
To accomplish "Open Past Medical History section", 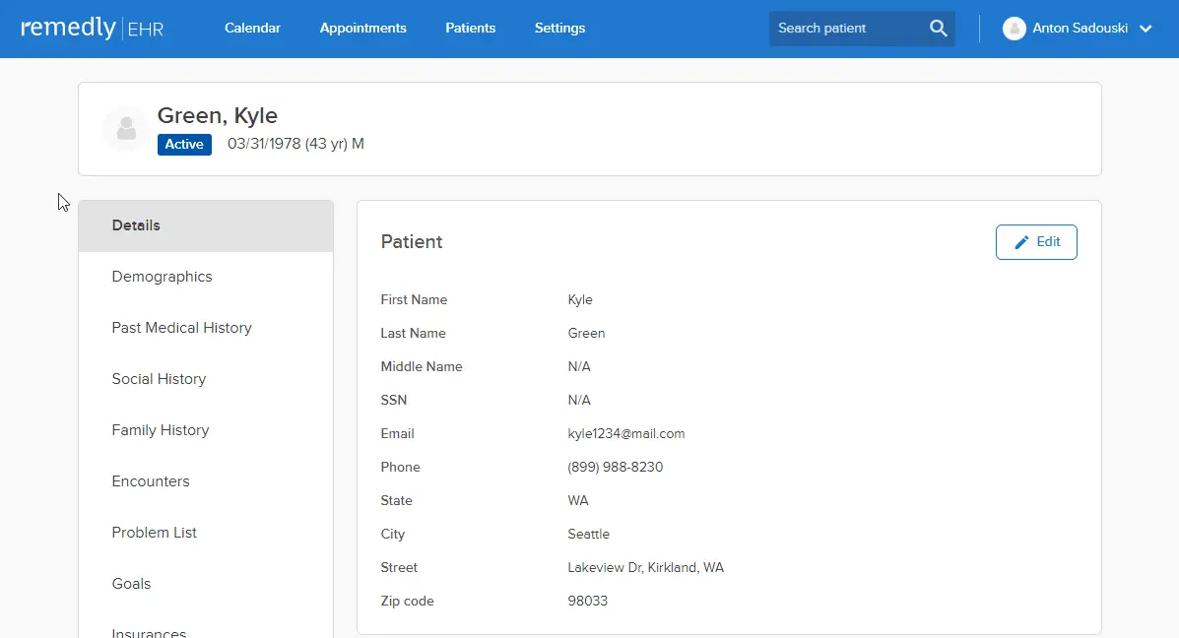I will 206,328.
